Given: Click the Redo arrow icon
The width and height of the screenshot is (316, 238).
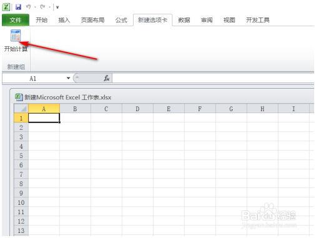Looking at the screenshot, I should pyautogui.click(x=42, y=7).
